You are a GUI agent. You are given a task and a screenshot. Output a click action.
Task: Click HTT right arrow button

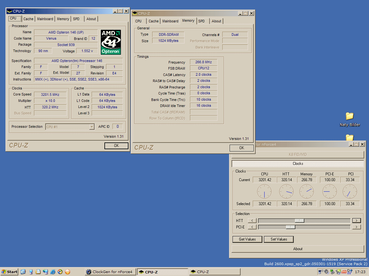point(357,221)
